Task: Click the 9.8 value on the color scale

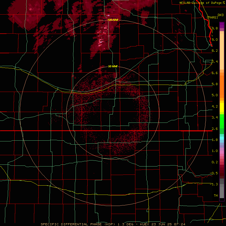Action: 215,28
